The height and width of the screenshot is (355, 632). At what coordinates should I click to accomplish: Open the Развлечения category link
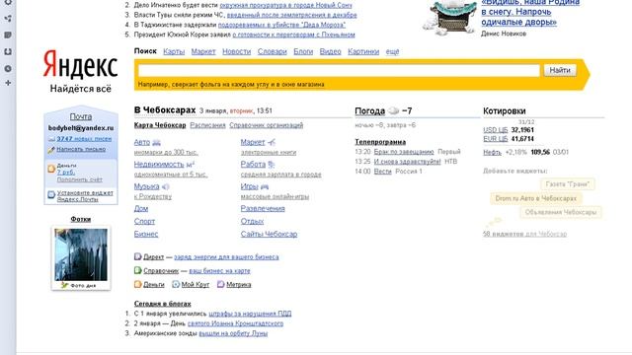click(263, 208)
